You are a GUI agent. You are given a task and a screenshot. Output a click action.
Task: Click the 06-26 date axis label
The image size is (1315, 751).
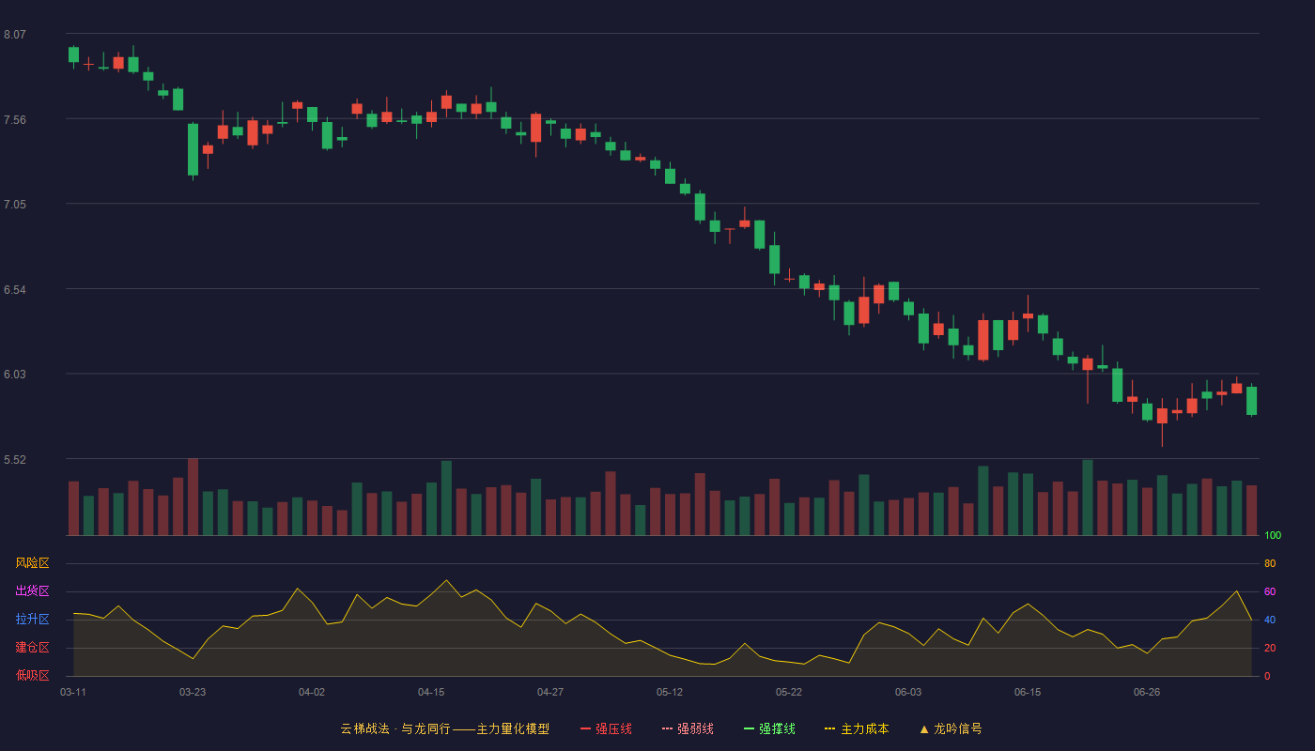(x=1147, y=692)
